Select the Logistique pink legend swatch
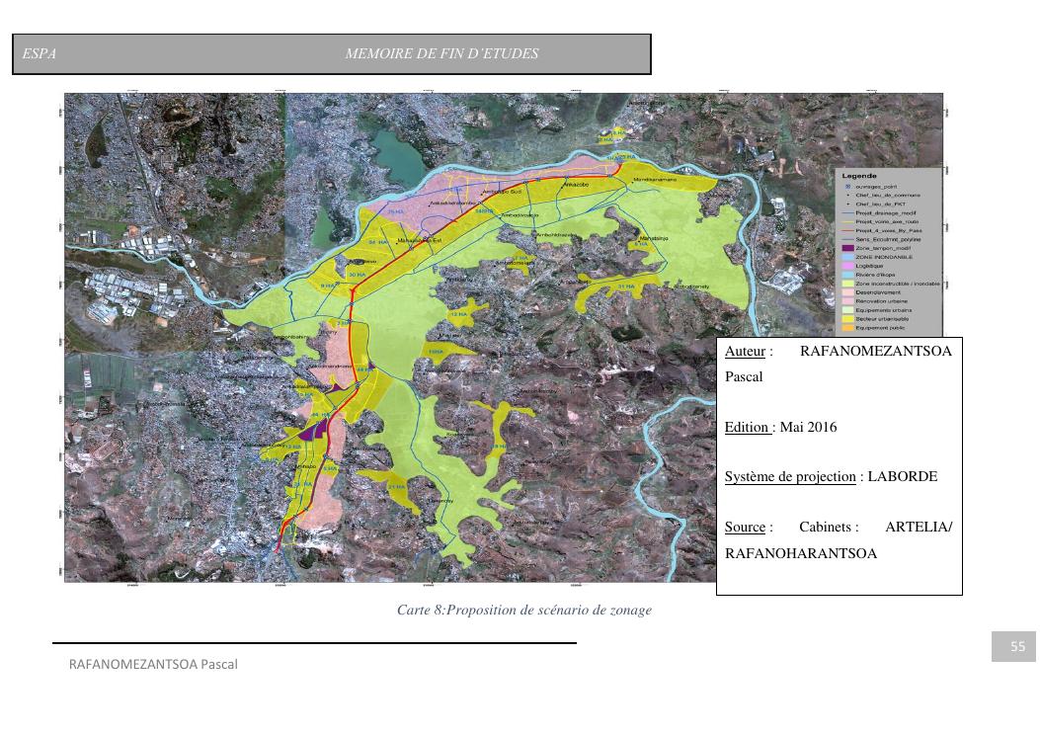 point(846,266)
